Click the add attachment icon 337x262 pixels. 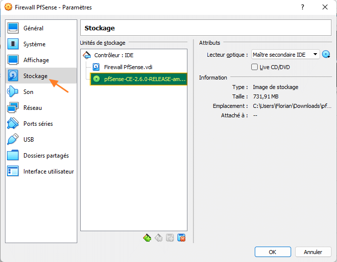[x=170, y=238]
